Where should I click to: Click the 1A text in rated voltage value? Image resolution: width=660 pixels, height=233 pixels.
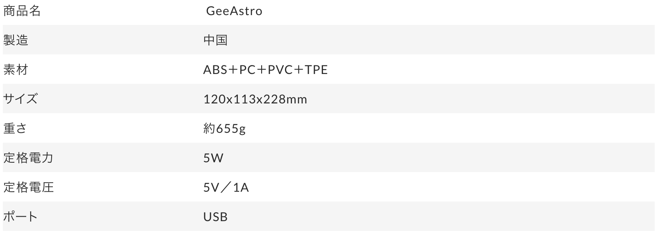pyautogui.click(x=241, y=188)
